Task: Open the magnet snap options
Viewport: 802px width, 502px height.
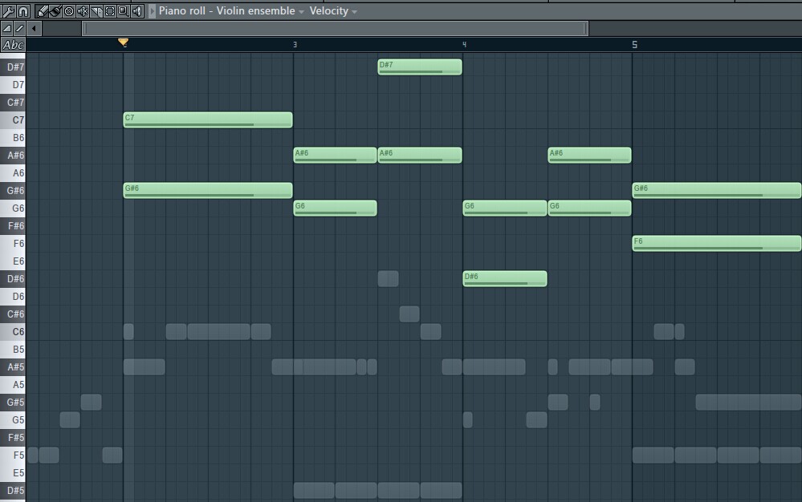Action: [x=23, y=10]
